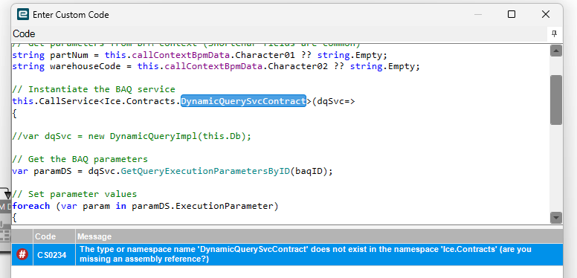Click on the foreach paramDS.ExecutionParameter line

pyautogui.click(x=145, y=206)
